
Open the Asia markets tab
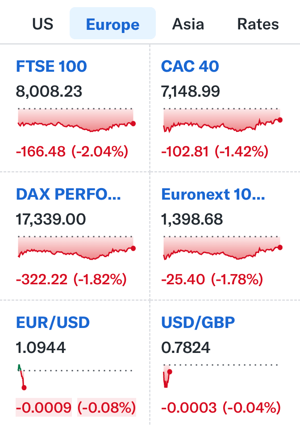coord(188,24)
